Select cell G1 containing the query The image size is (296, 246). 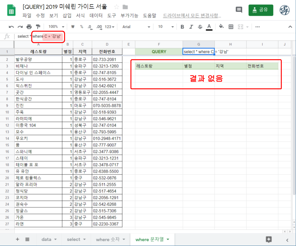198,52
